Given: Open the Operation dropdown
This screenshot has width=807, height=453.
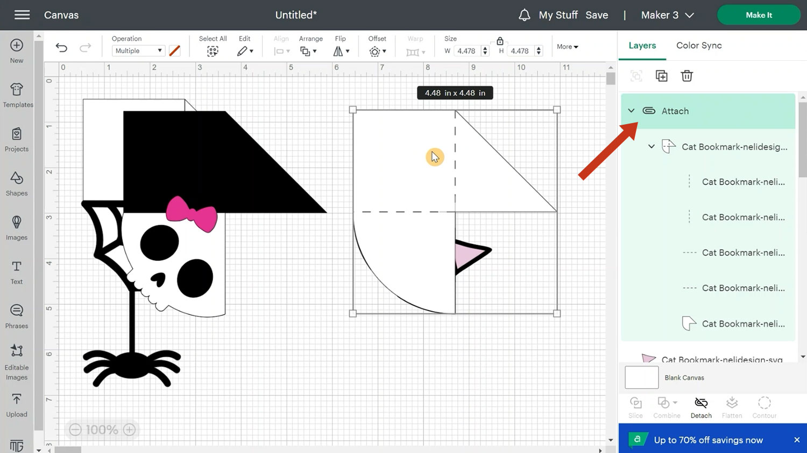Looking at the screenshot, I should [x=138, y=51].
